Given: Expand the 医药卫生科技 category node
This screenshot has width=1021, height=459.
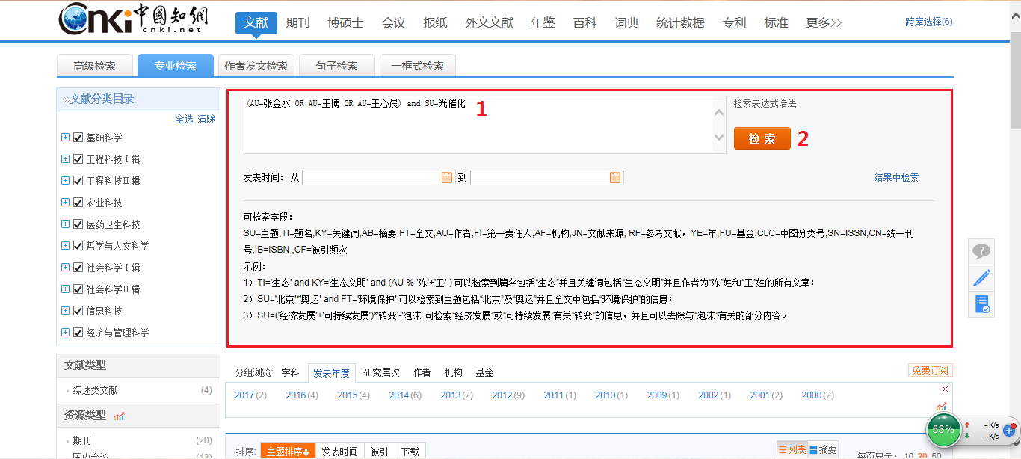Looking at the screenshot, I should point(65,224).
